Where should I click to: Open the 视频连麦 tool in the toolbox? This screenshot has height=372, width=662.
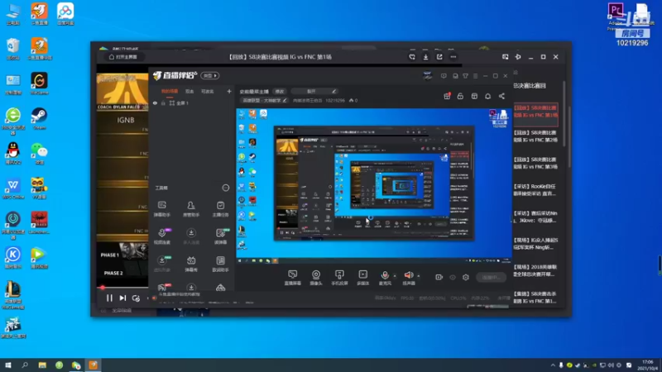[x=161, y=236]
